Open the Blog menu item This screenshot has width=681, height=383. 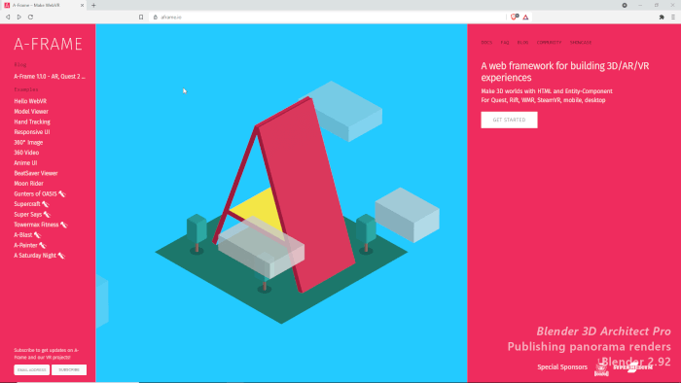[x=523, y=43]
